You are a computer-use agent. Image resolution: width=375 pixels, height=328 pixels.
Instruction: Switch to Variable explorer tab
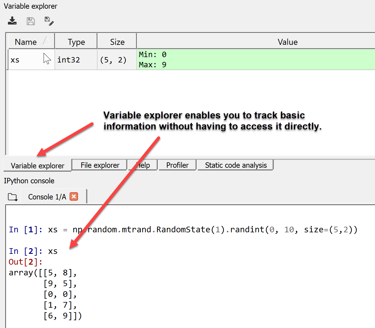pos(37,165)
